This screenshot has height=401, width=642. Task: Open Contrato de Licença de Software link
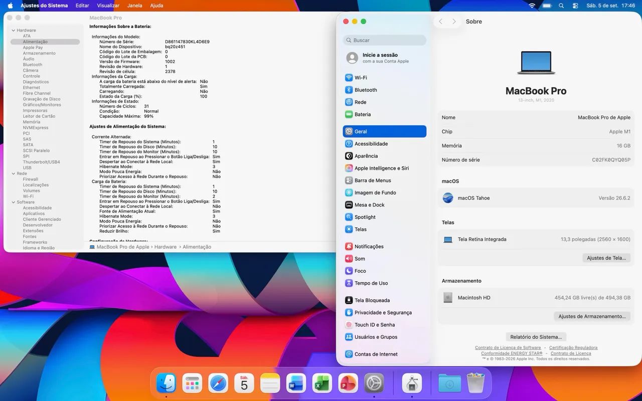point(508,347)
